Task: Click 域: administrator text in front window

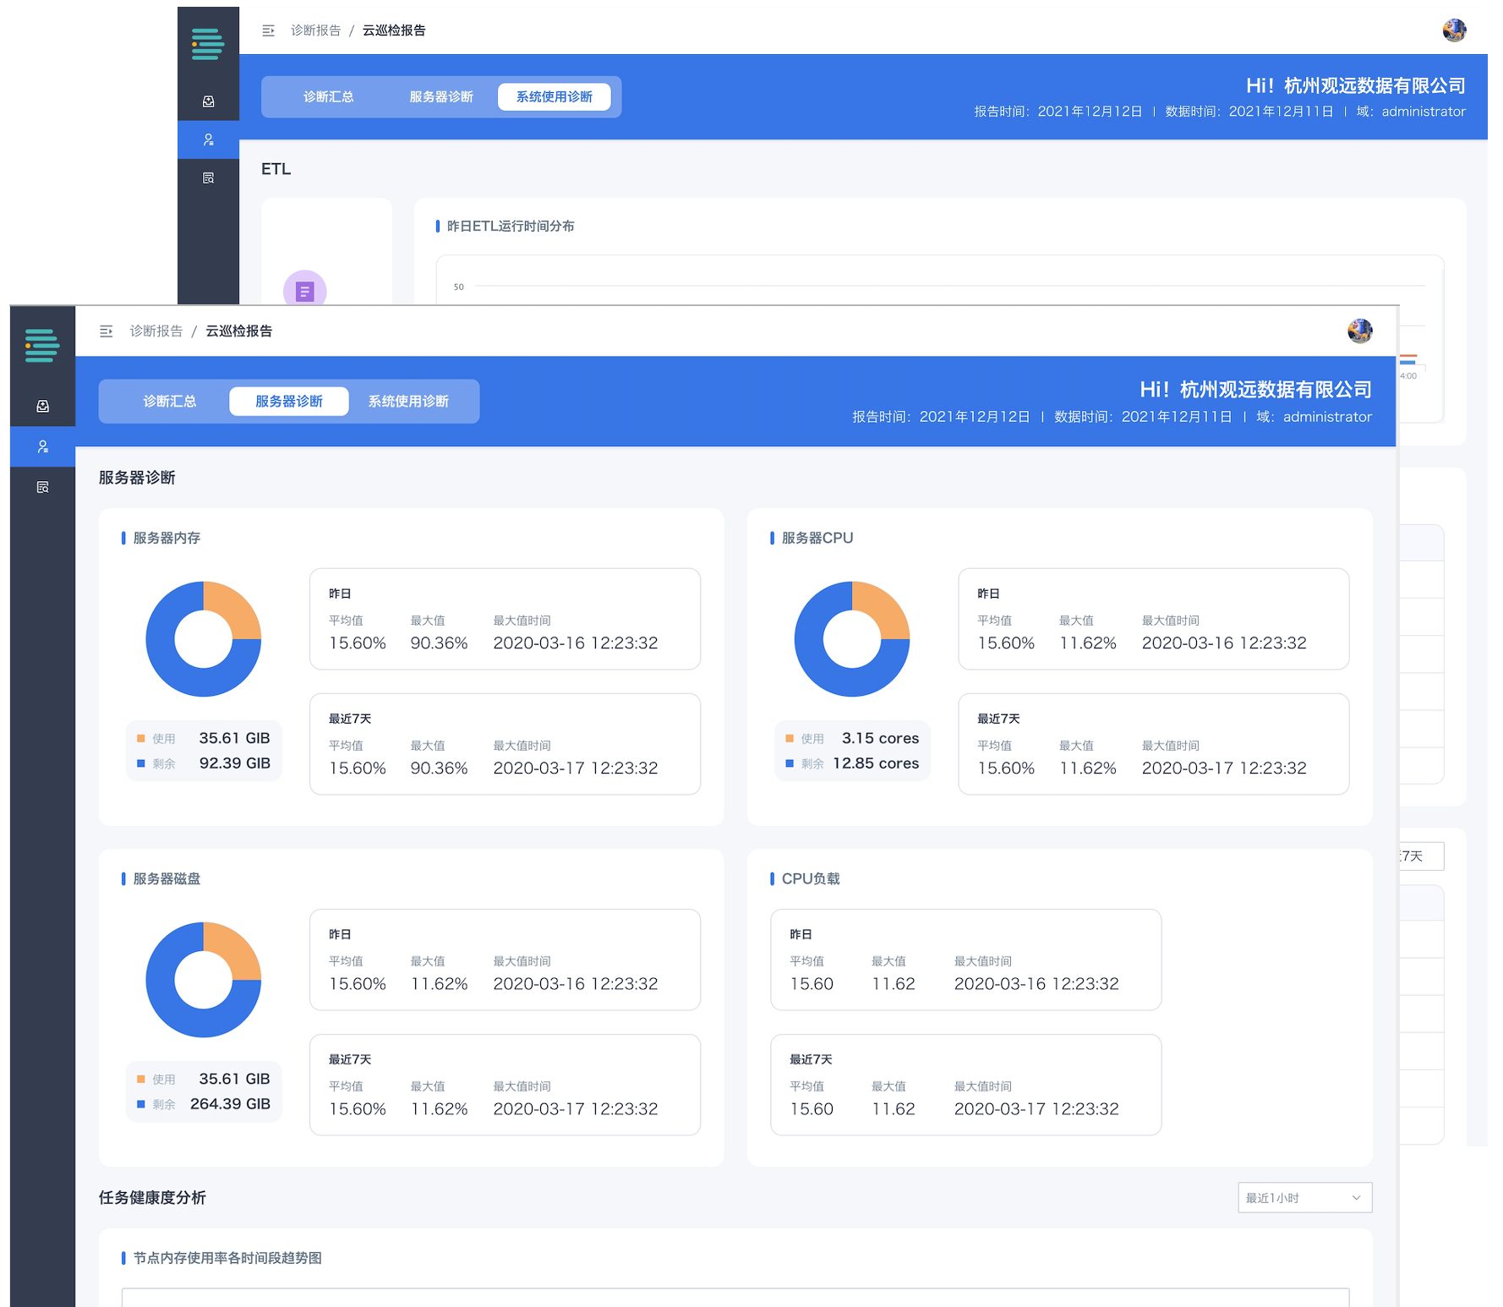Action: [1314, 416]
